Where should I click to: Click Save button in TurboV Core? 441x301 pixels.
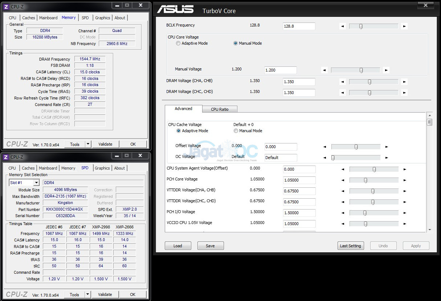point(210,246)
